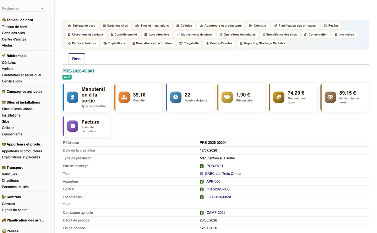The width and height of the screenshot is (377, 233).
Task: Open Pertes et freintes toolbar button
Action: click(82, 43)
